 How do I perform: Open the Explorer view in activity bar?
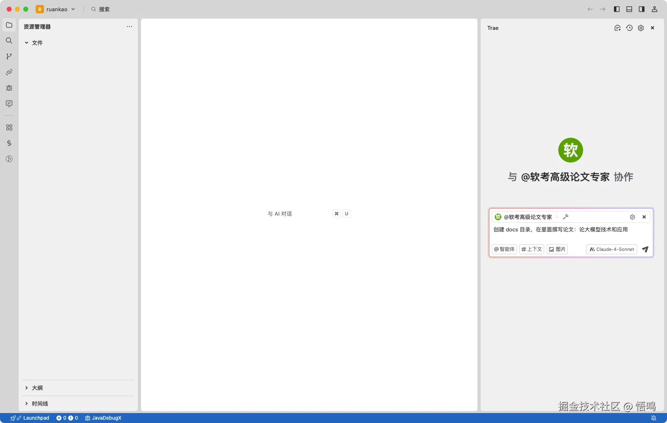coord(9,25)
